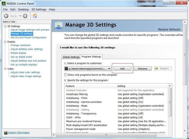
Task: Select the CUDA - GPUs row
Action: tap(116, 117)
